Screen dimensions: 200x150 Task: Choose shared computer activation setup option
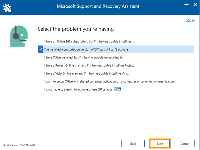tap(116, 81)
